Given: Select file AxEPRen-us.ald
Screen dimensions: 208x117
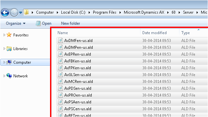Looking at the screenshot, I should click(x=77, y=54).
